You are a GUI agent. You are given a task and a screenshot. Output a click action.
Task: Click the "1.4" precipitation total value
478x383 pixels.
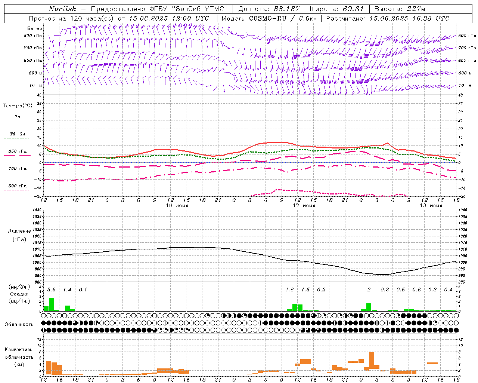pos(67,290)
